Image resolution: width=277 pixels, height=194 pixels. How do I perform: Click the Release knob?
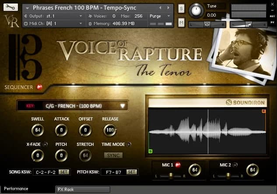[x=110, y=130]
